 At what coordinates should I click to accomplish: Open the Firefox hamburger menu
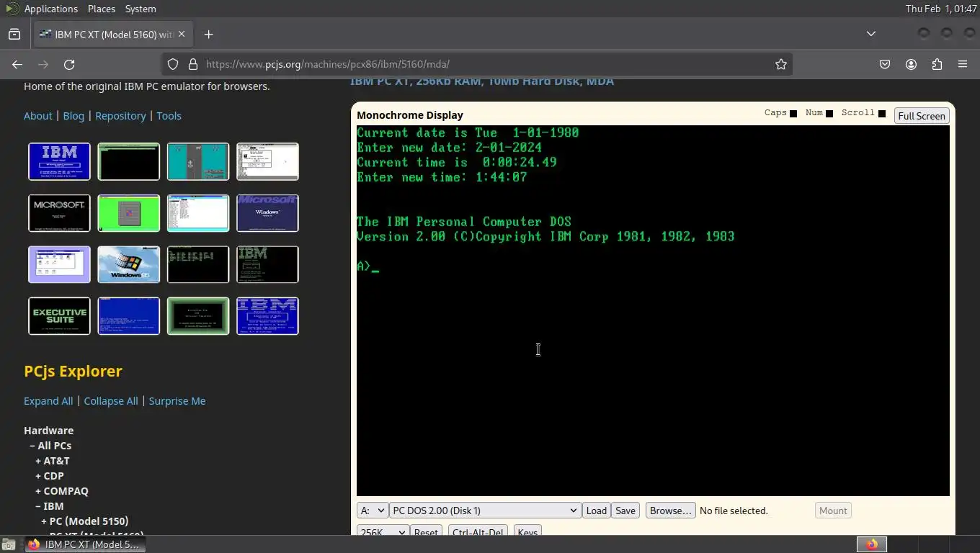pos(963,64)
